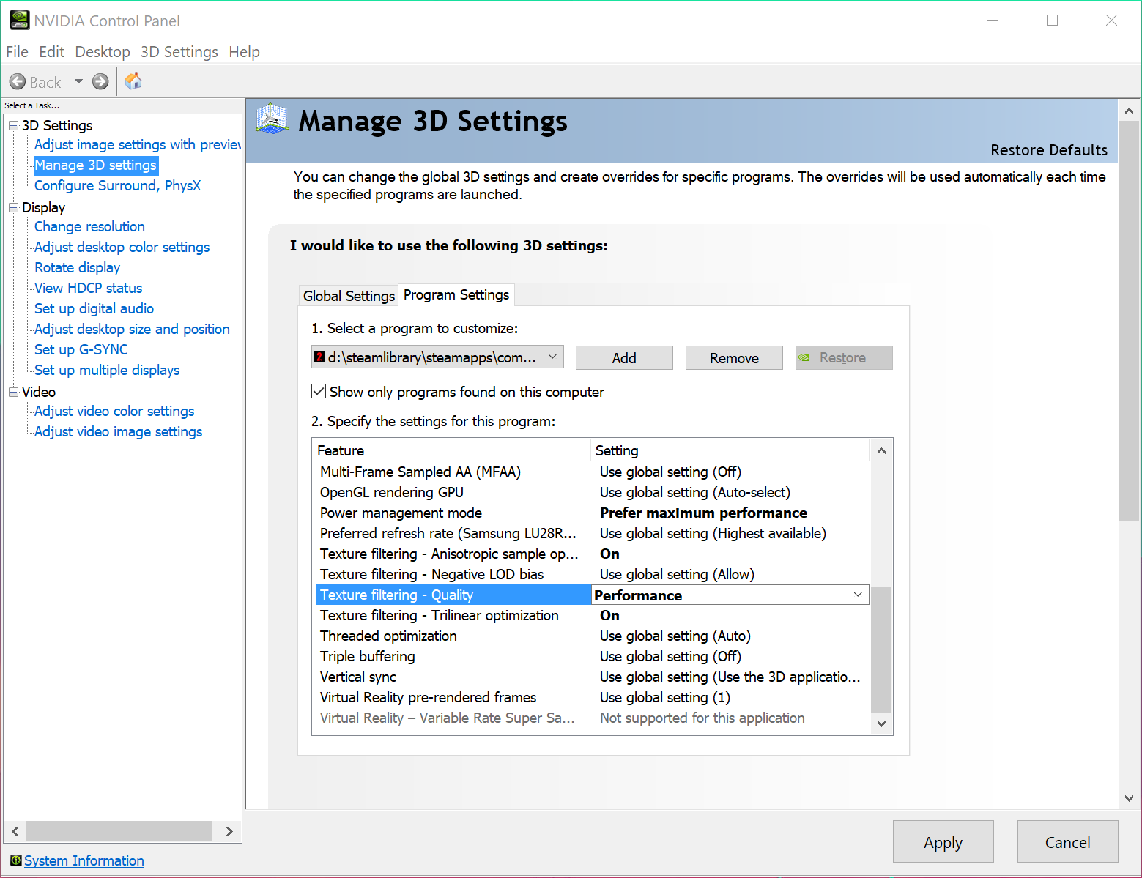The height and width of the screenshot is (878, 1142).
Task: Toggle Show only programs found on this computer
Action: [319, 392]
